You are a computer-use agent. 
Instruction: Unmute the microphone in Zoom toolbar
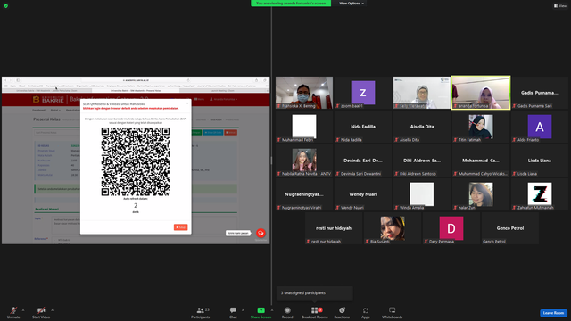13,312
